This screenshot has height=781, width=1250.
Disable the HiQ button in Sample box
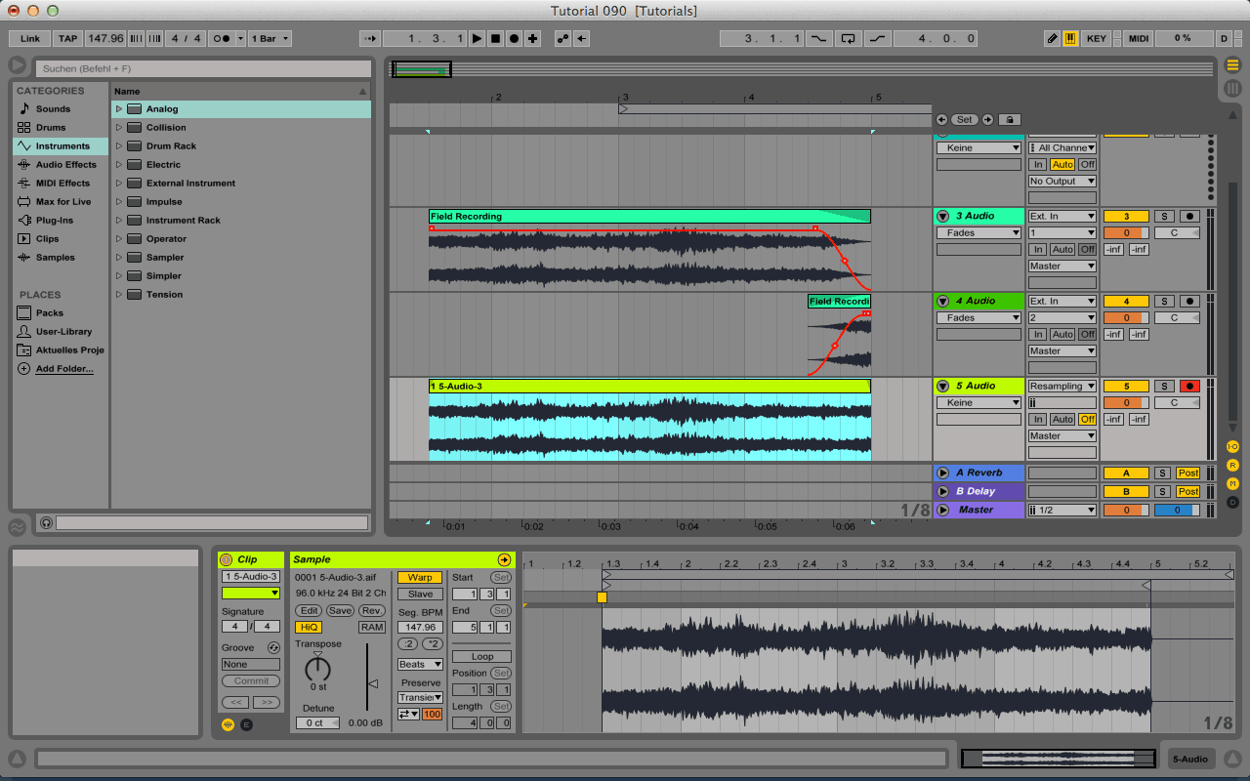pos(309,628)
